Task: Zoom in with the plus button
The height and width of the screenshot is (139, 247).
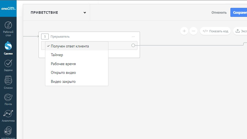Action: tap(184, 31)
